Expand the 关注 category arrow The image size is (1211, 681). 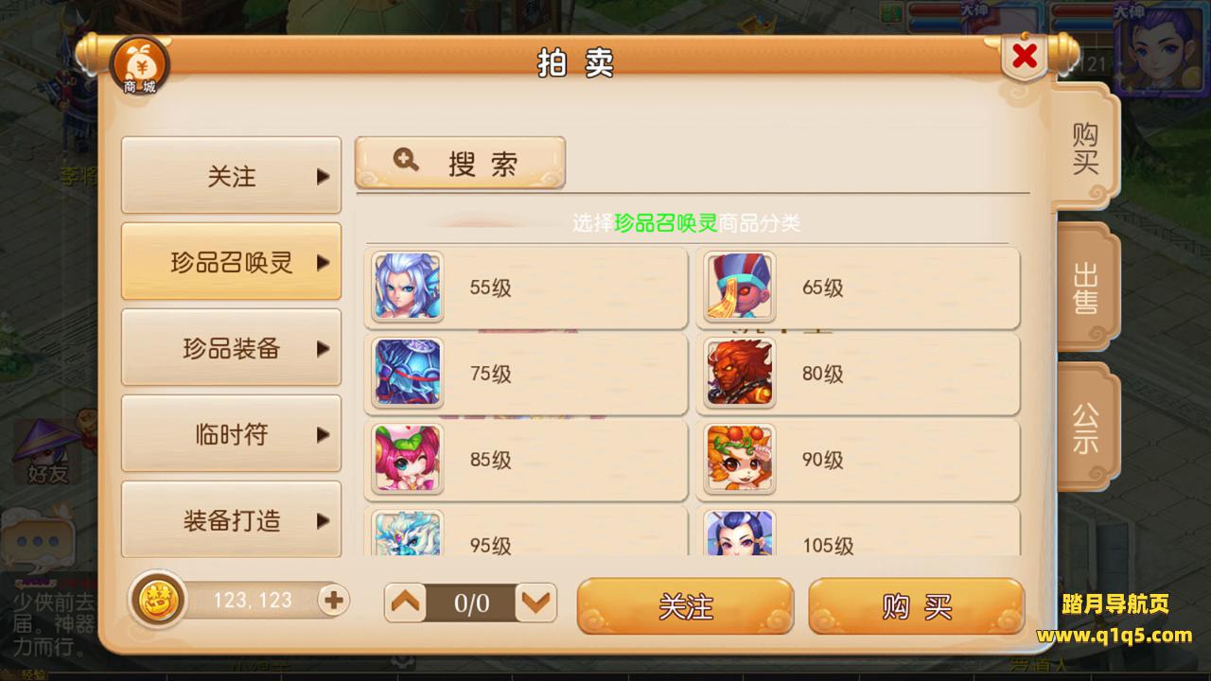[323, 176]
